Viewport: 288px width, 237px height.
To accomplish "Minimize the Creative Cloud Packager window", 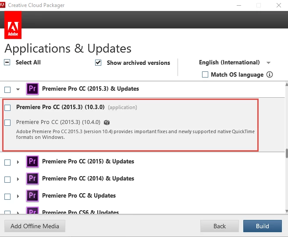I will pos(239,5).
